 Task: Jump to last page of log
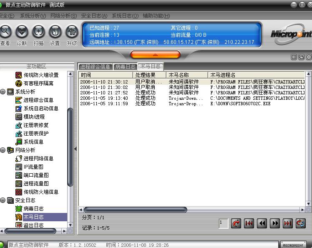click(288, 223)
